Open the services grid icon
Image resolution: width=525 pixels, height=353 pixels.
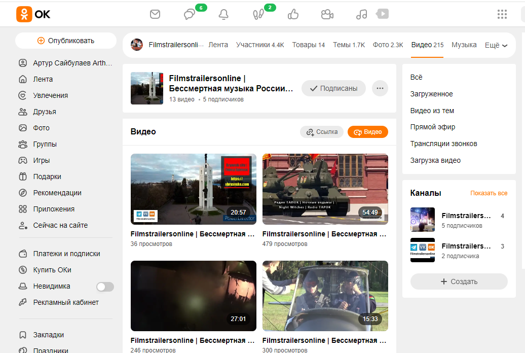click(x=502, y=14)
